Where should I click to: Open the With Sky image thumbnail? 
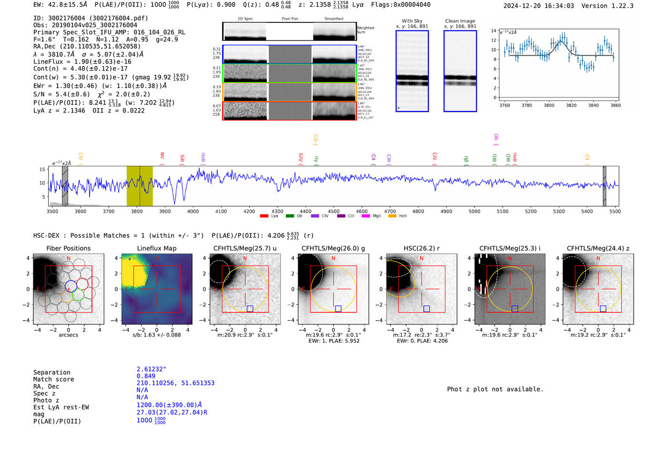tap(412, 71)
